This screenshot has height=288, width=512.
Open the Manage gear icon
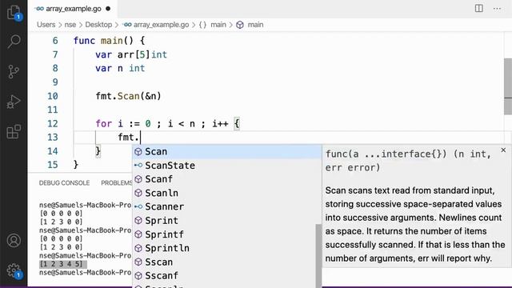[14, 270]
